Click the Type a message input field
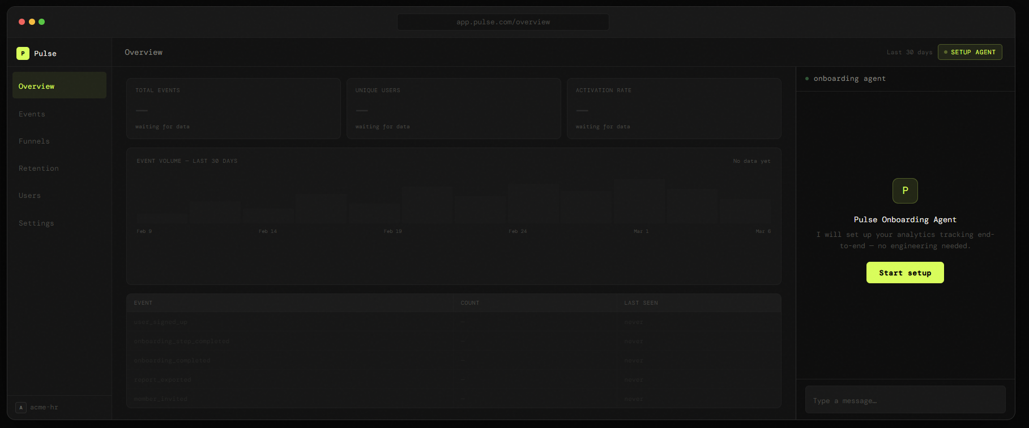The width and height of the screenshot is (1029, 428). coord(905,400)
